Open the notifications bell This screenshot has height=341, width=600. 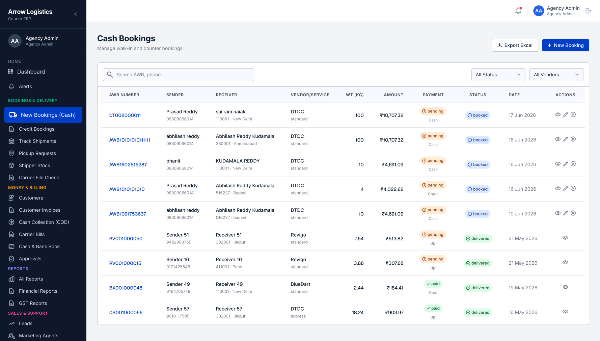pyautogui.click(x=518, y=11)
